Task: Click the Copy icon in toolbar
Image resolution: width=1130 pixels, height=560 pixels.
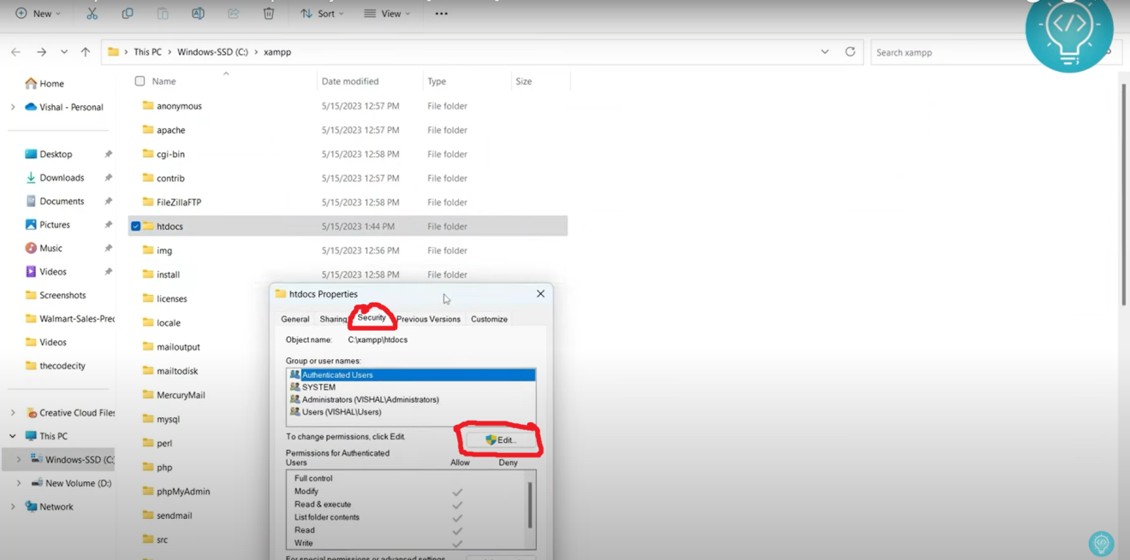Action: pyautogui.click(x=128, y=14)
